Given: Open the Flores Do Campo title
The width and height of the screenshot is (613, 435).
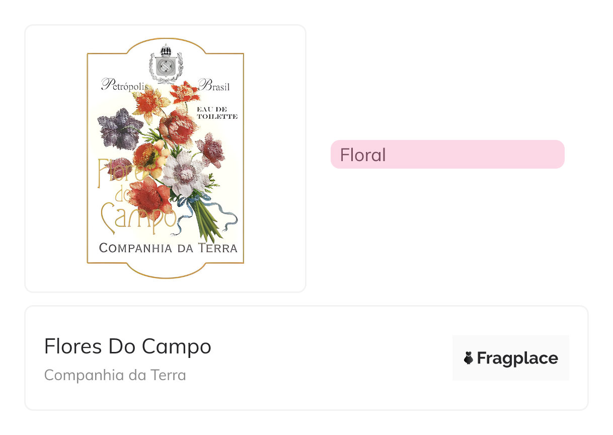Looking at the screenshot, I should [x=128, y=346].
